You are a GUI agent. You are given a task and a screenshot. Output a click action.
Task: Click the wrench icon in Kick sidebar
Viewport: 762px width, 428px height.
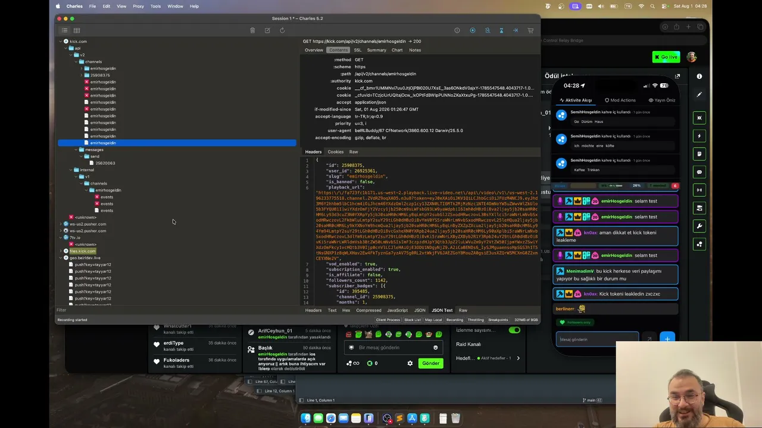tap(699, 226)
